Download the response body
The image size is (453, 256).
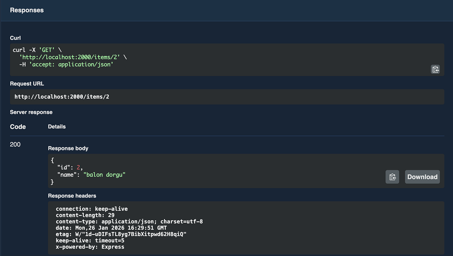tap(422, 177)
